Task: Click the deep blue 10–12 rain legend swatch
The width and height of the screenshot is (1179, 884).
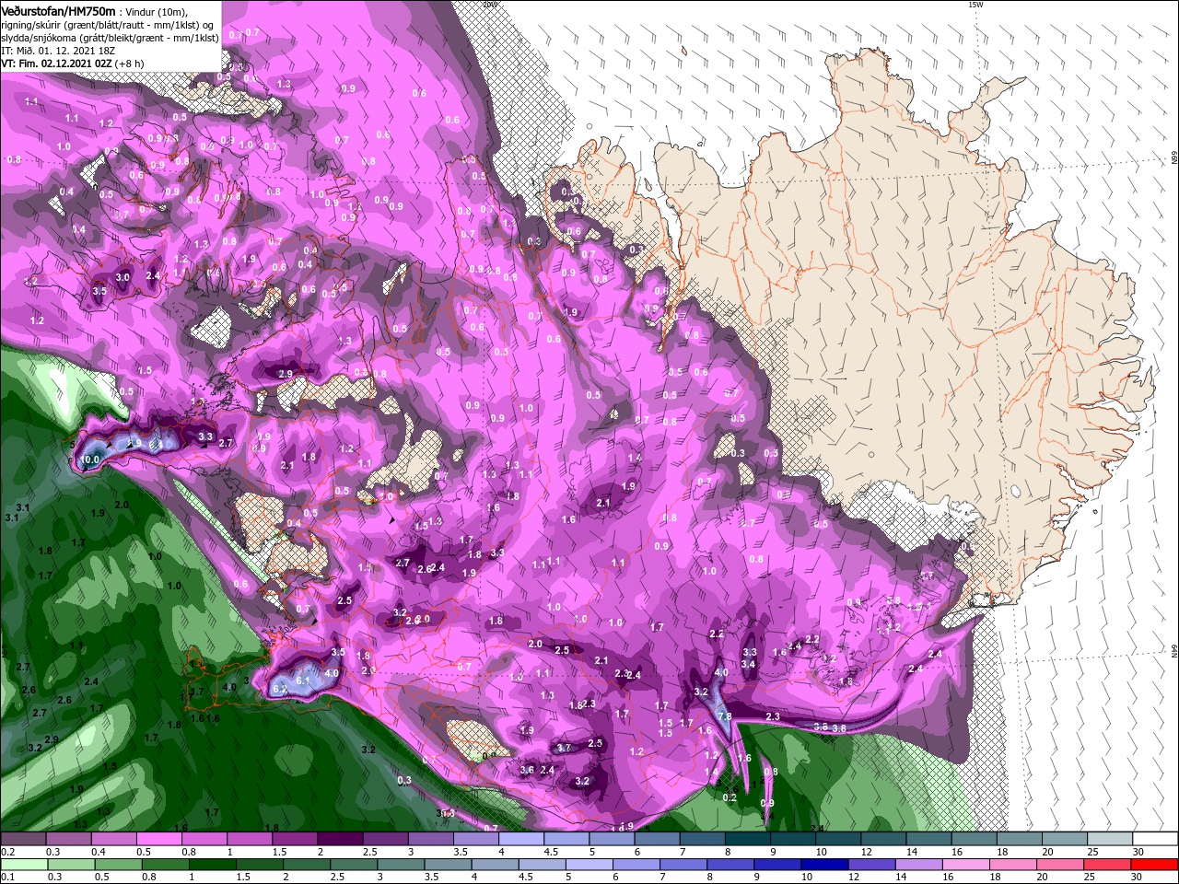Action: (x=826, y=865)
